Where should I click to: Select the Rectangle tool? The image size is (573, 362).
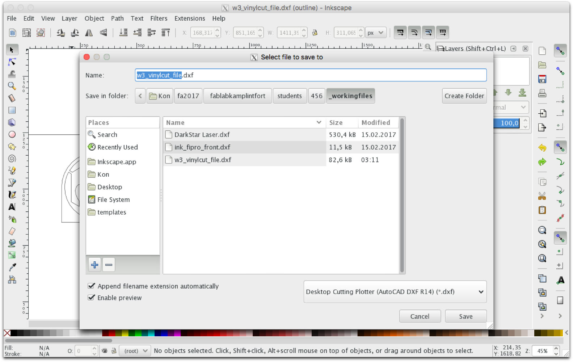(x=12, y=110)
